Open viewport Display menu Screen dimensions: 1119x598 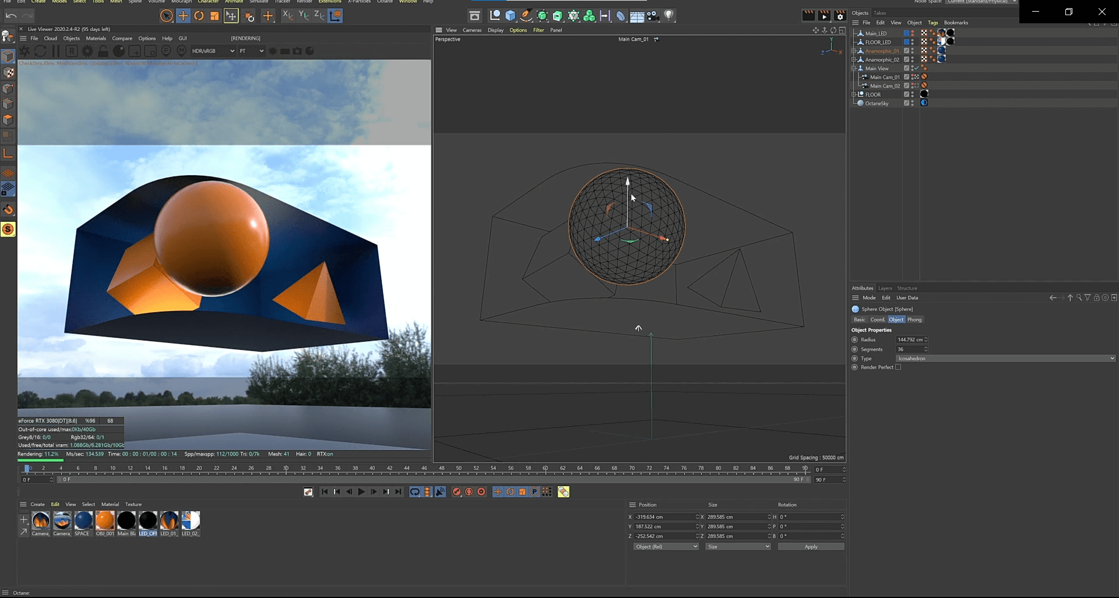coord(495,30)
